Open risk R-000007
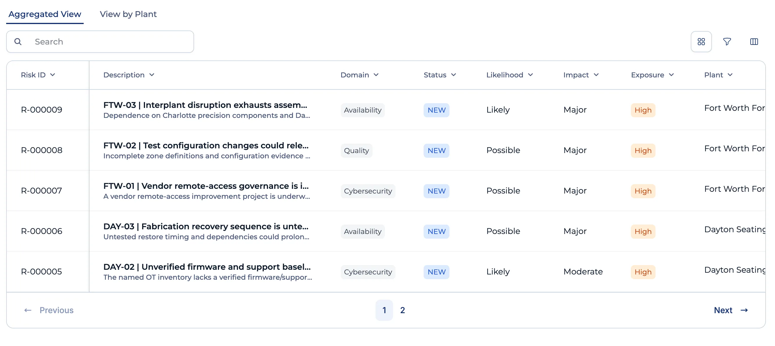Image resolution: width=775 pixels, height=346 pixels. (41, 191)
